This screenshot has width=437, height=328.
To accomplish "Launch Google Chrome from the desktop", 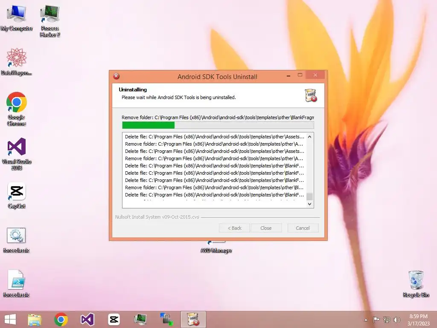I will pos(17,109).
